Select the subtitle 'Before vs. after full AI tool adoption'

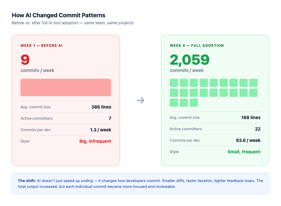45,23
